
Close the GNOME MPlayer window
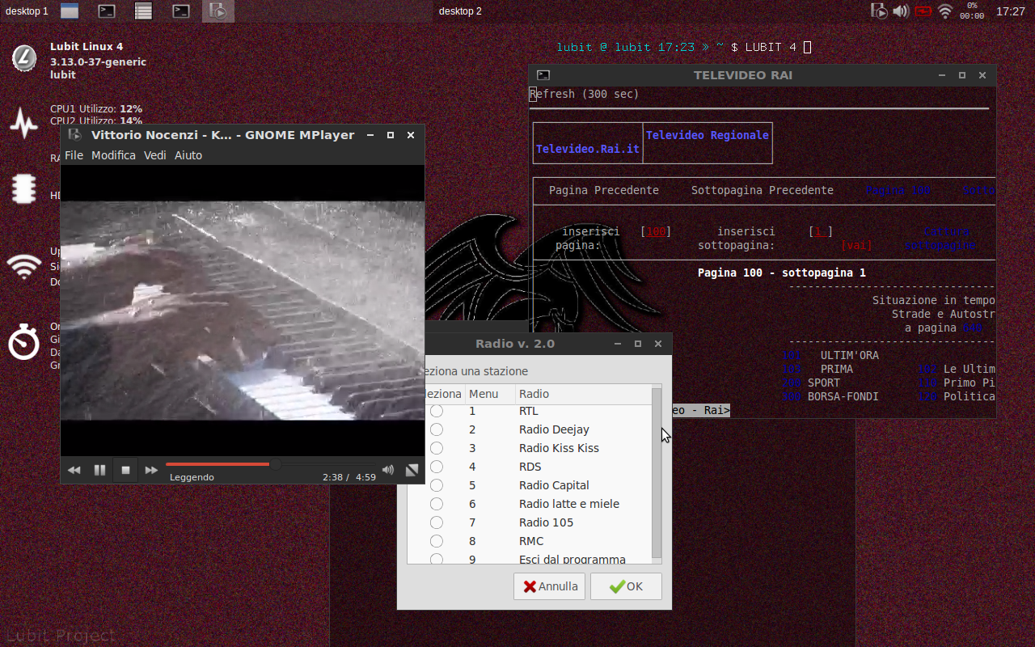(x=411, y=135)
